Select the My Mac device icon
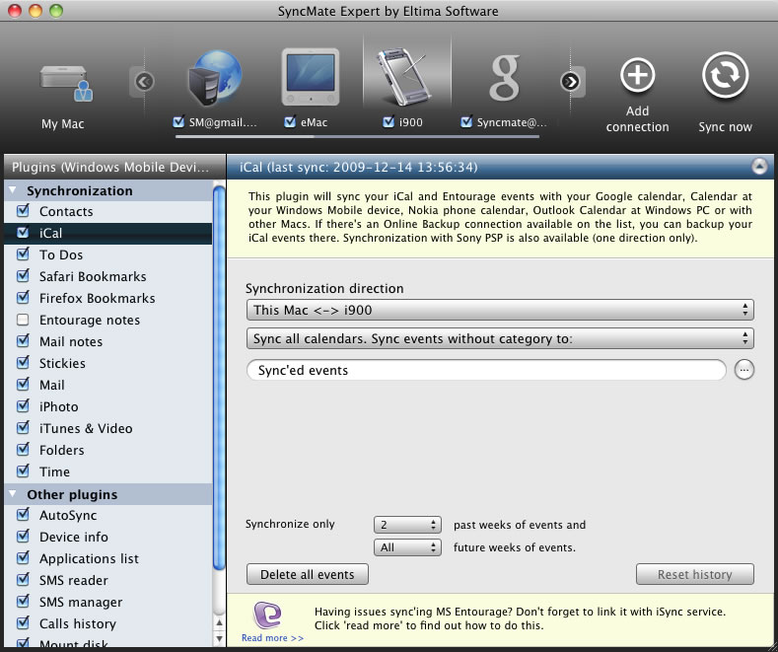This screenshot has height=652, width=778. (66, 84)
